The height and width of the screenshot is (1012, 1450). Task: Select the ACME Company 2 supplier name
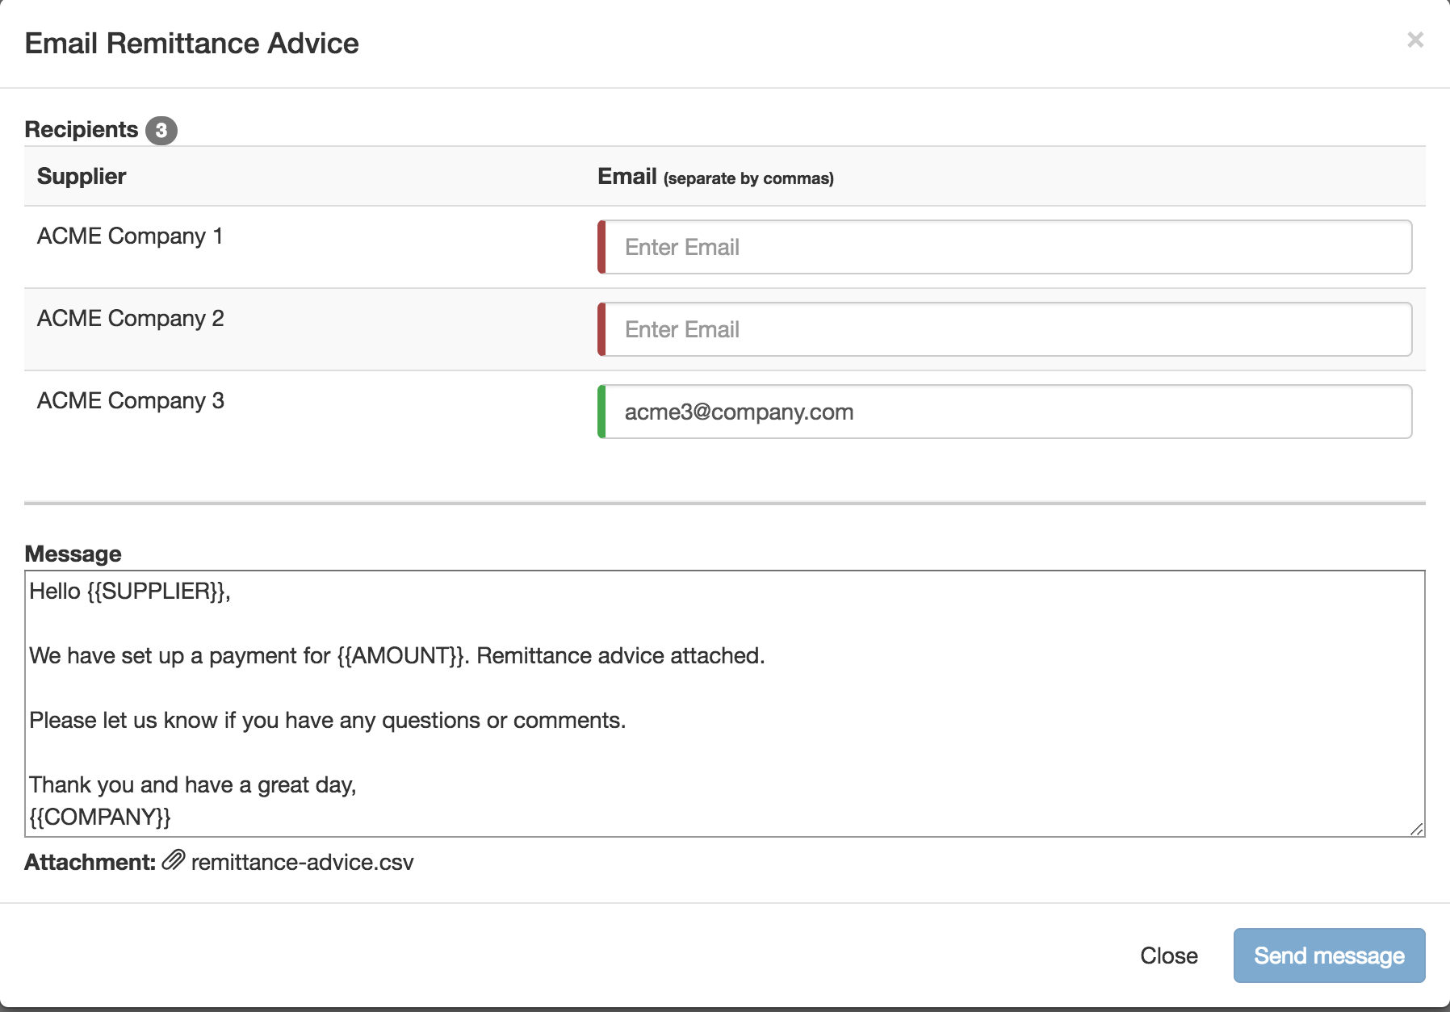click(131, 318)
